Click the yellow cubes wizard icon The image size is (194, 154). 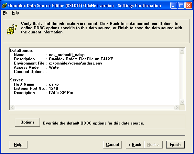click(x=12, y=29)
